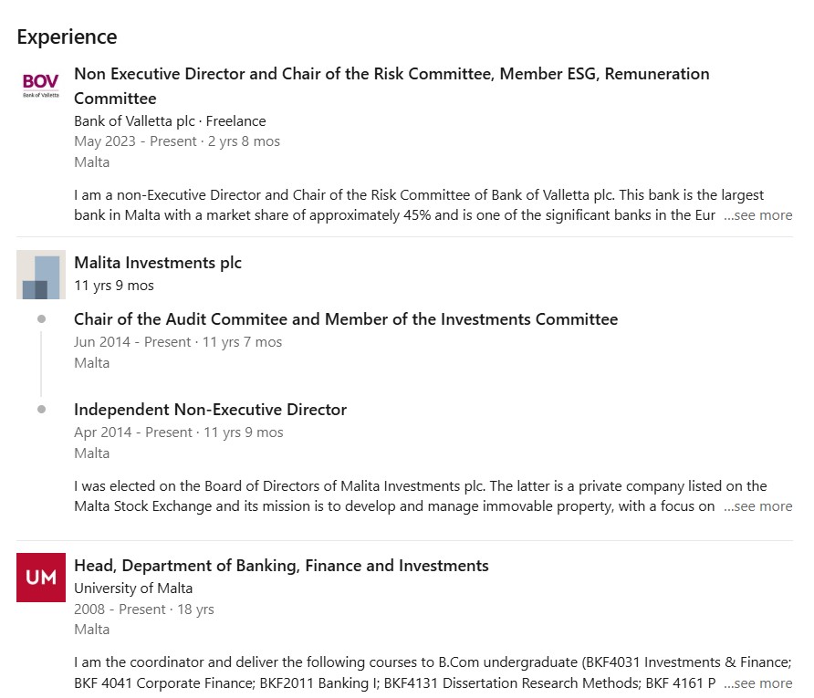Click Head, Department of Banking, Finance and Investments
Viewport: 814px width, 698px height.
(280, 565)
